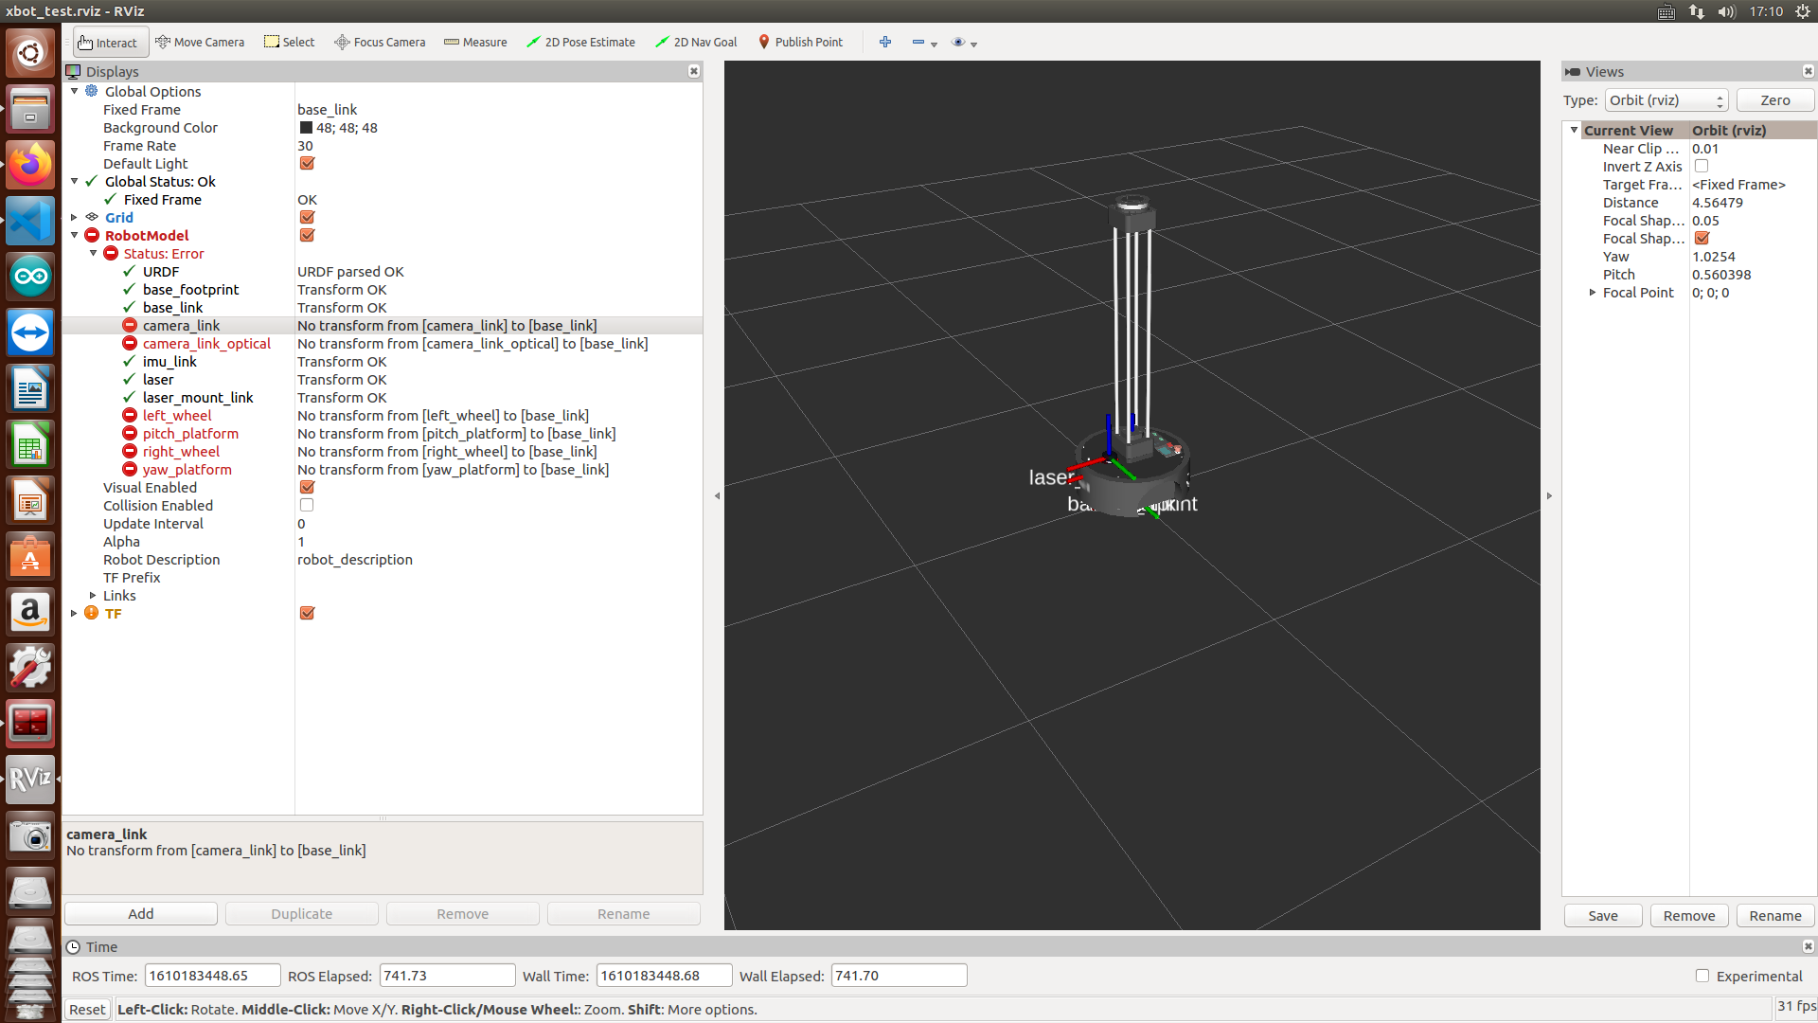Image resolution: width=1818 pixels, height=1023 pixels.
Task: Activate the Focus Camera tool
Action: tap(380, 42)
